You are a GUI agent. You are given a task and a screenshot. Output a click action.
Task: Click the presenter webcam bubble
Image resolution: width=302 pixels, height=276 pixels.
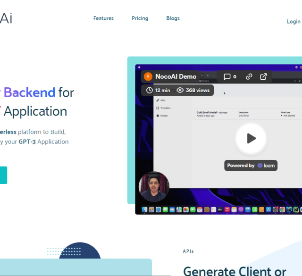click(154, 187)
